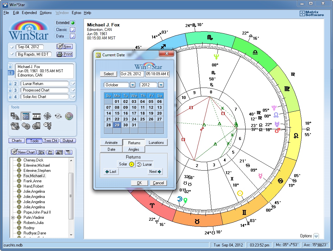Select day 15 in the calendar
Image resolution: width=333 pixels, height=251 pixels.
click(117, 113)
